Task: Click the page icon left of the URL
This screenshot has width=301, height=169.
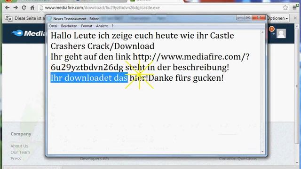Action: point(41,8)
